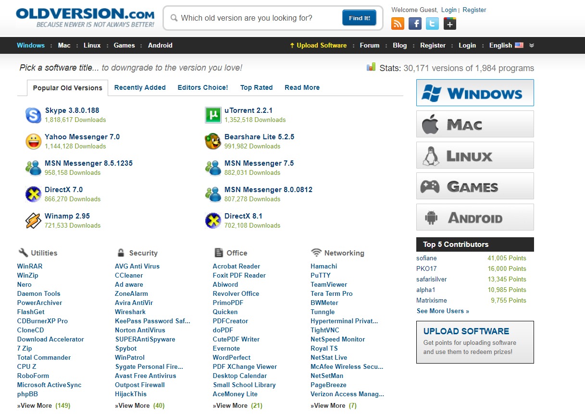Open the Read More tab

[x=302, y=87]
